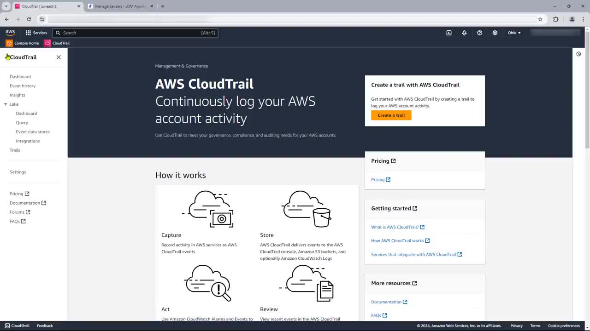Image resolution: width=590 pixels, height=331 pixels.
Task: Open the info panel icon at right
Action: click(578, 54)
